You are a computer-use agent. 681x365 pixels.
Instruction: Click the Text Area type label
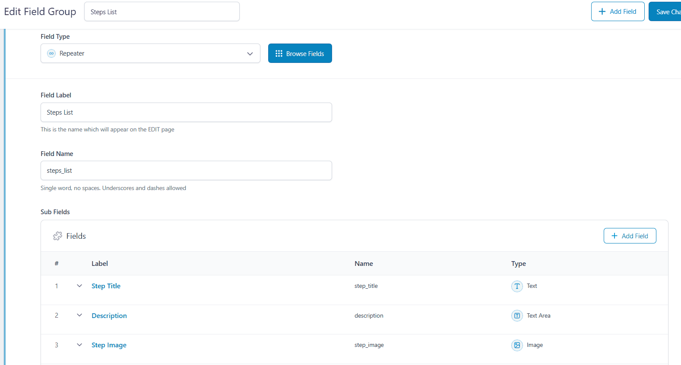pyautogui.click(x=538, y=316)
